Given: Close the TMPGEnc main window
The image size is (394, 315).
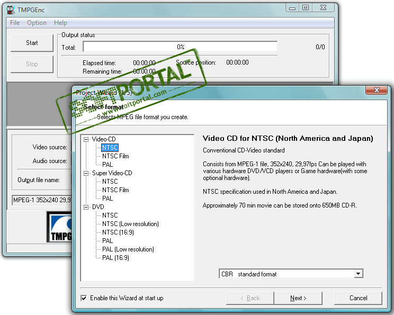Looking at the screenshot, I should tap(323, 8).
